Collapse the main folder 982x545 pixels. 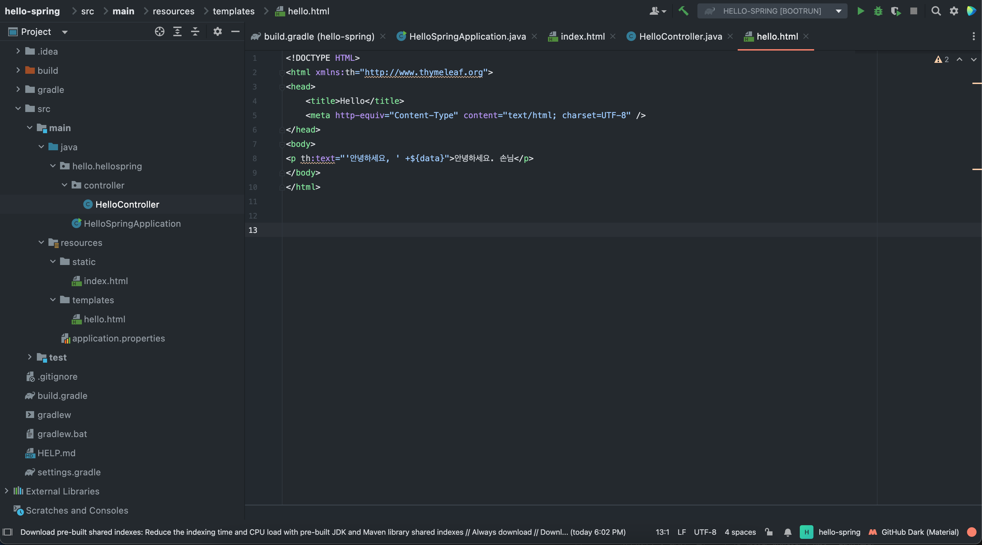click(29, 127)
